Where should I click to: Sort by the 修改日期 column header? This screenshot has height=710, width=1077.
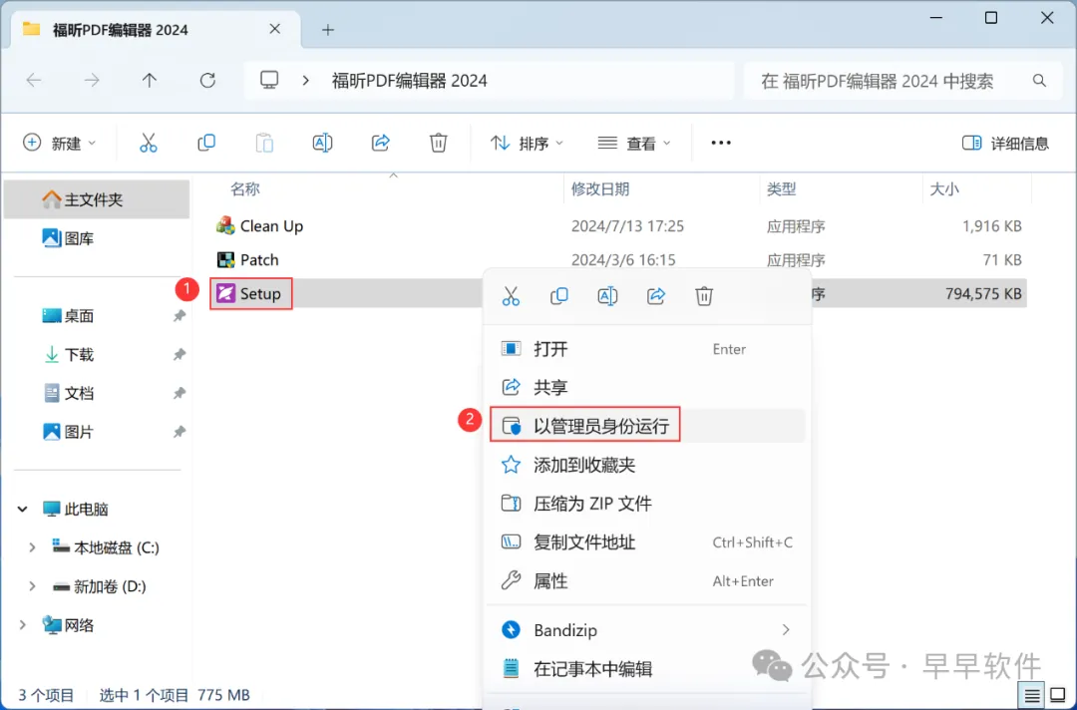600,188
